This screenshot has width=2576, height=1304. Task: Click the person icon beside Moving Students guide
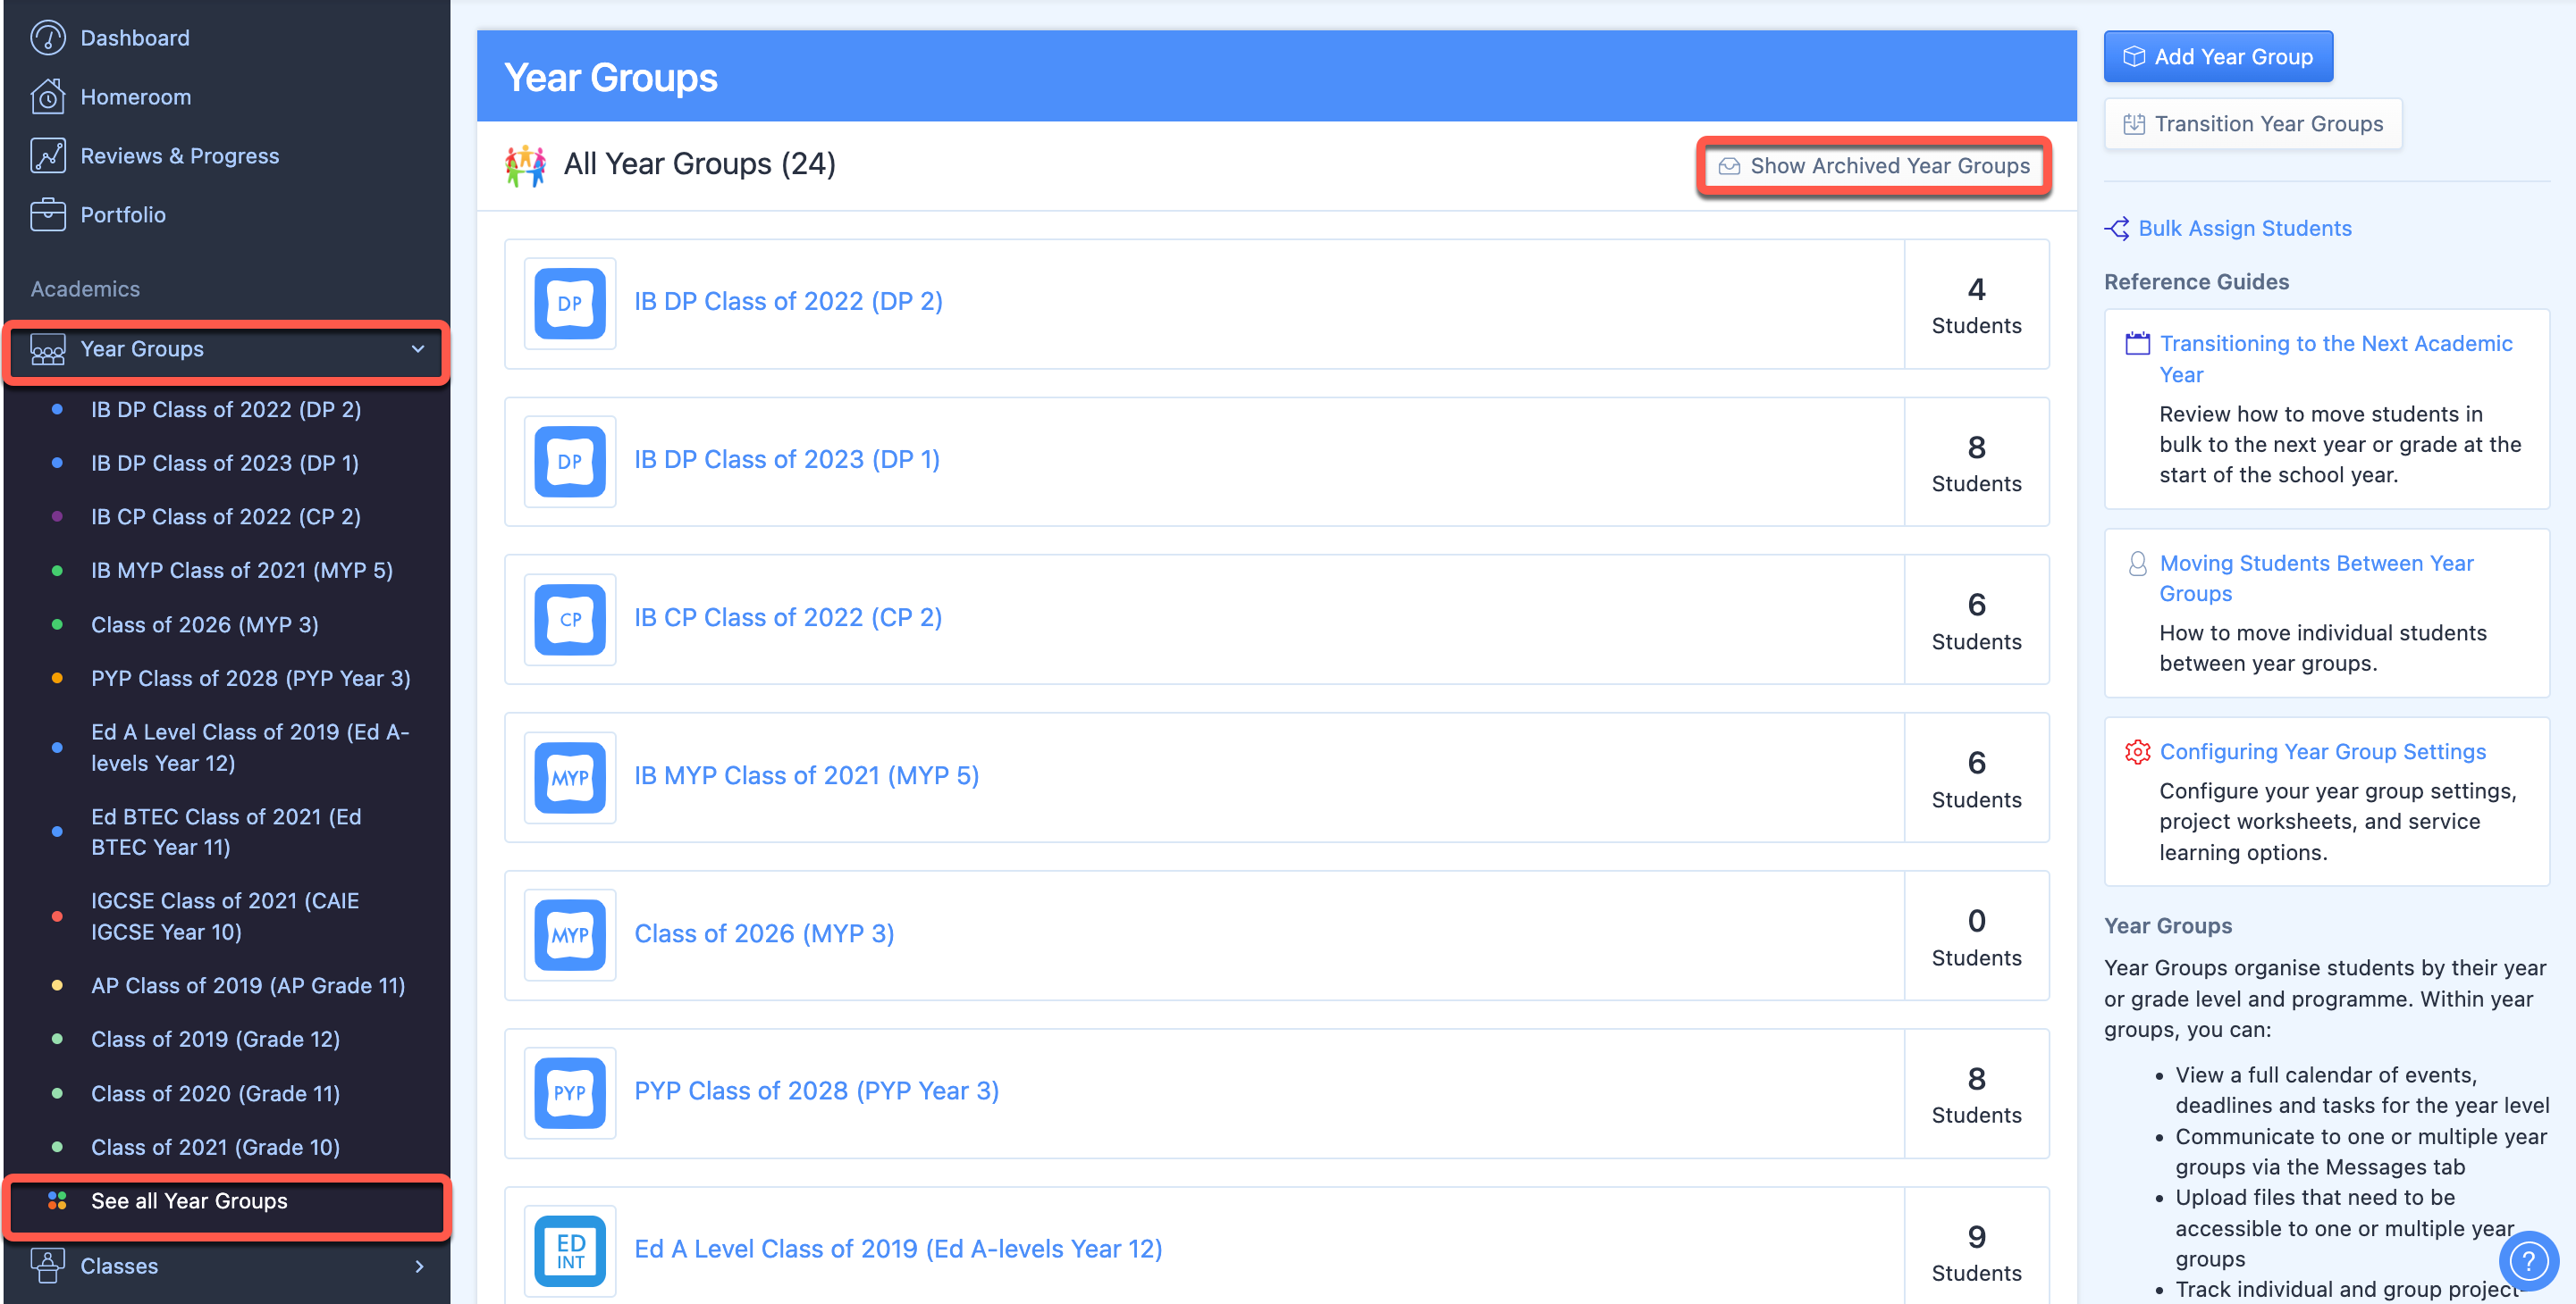point(2137,564)
